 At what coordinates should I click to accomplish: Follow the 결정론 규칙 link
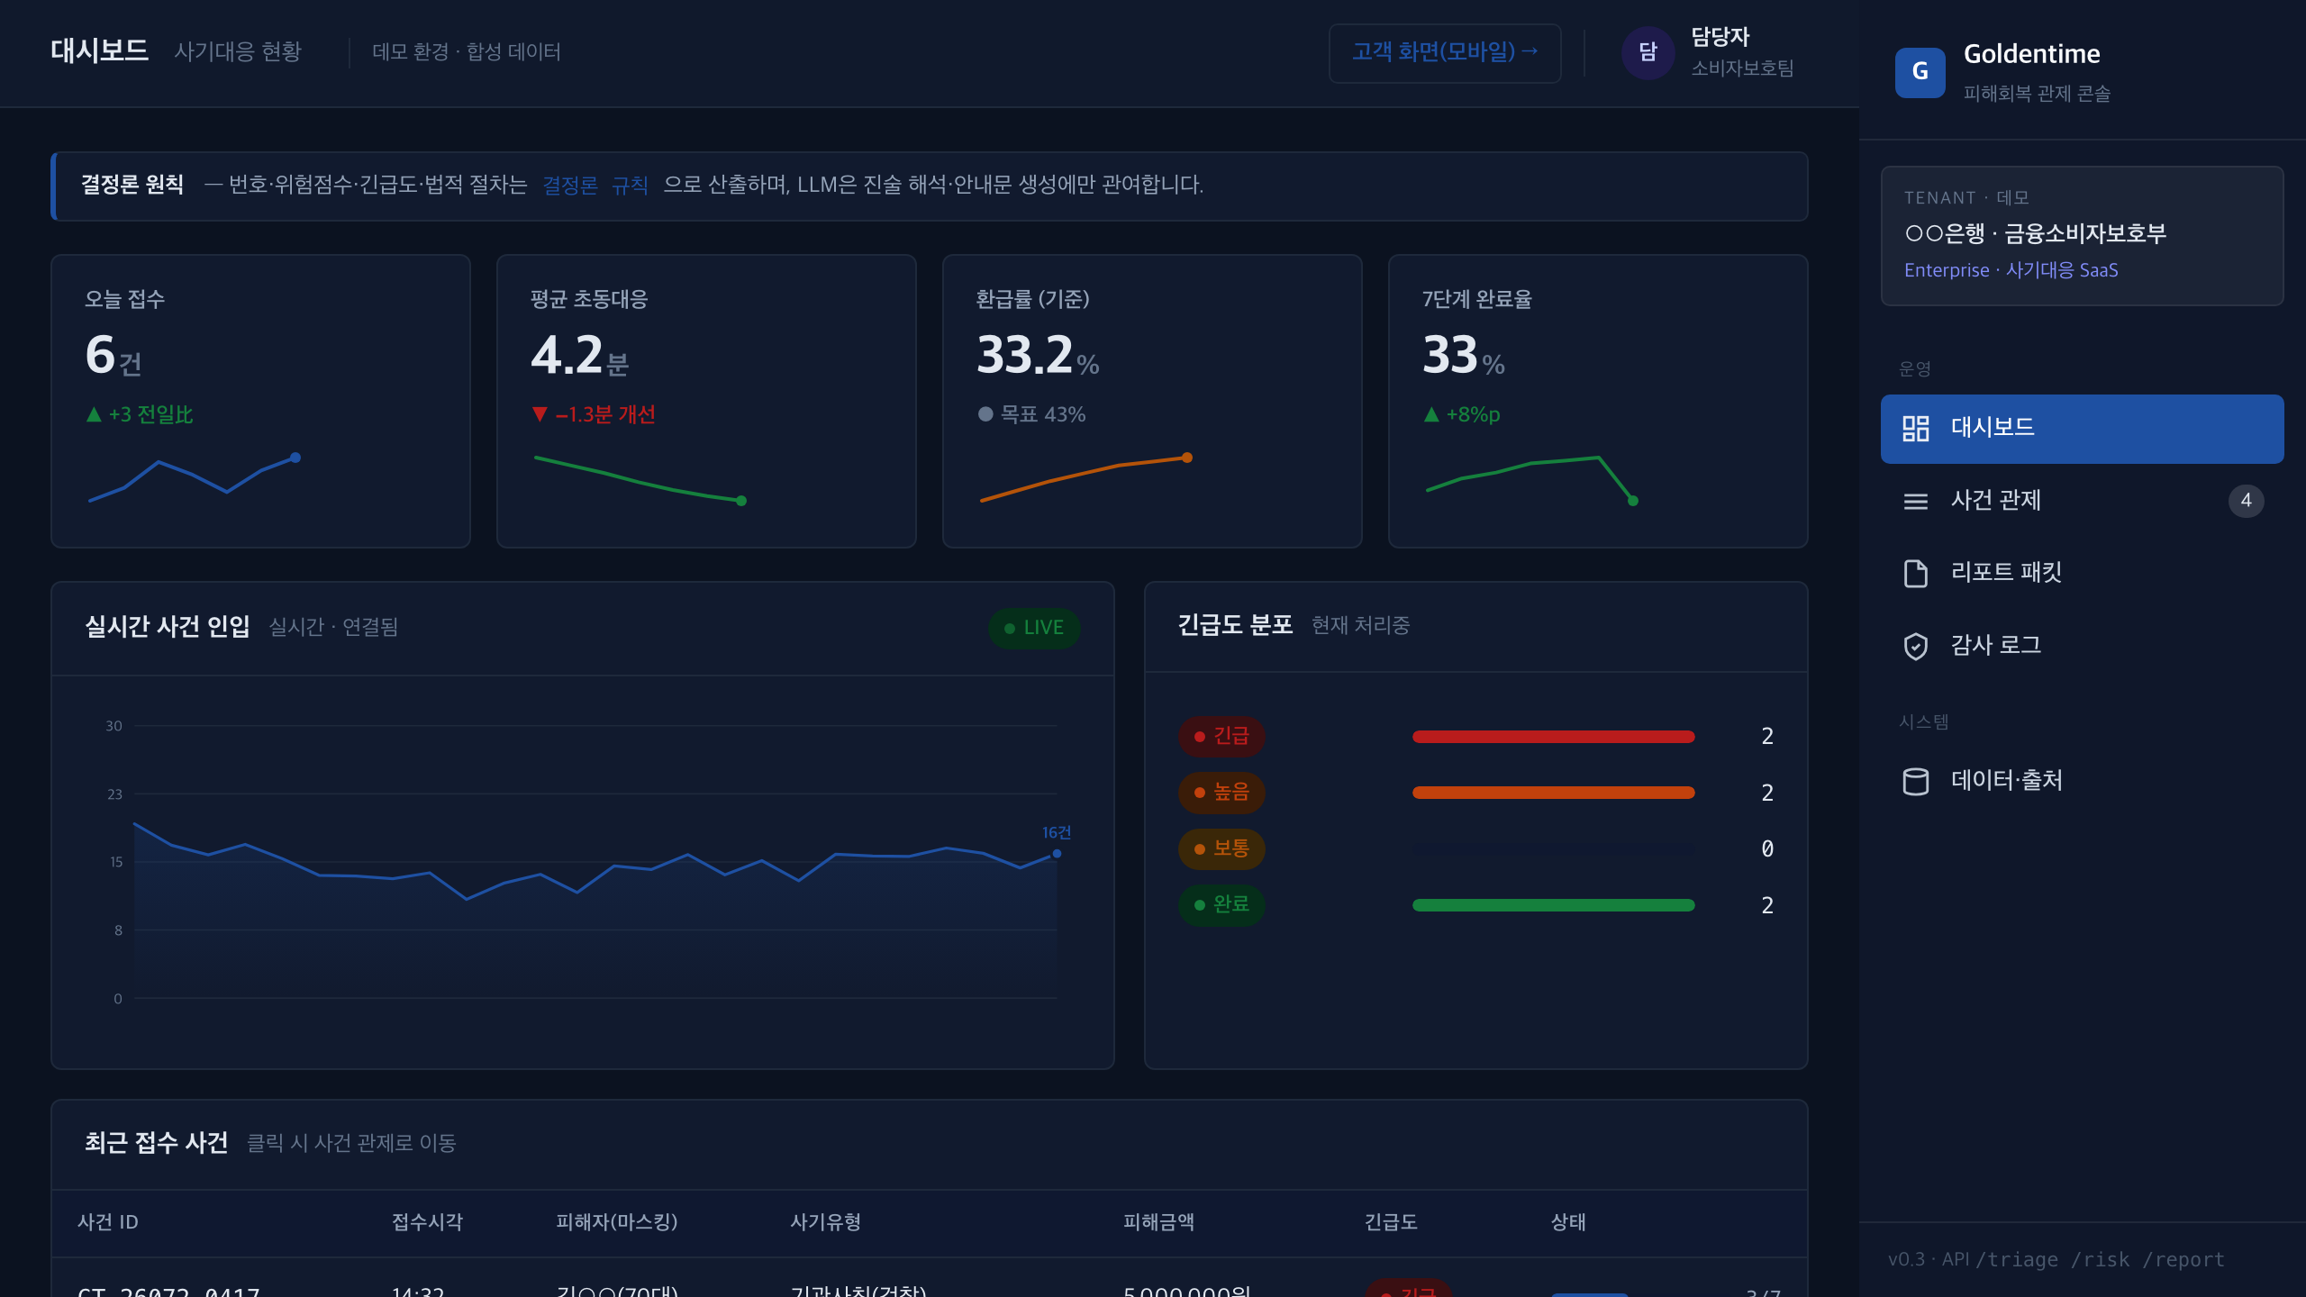pyautogui.click(x=595, y=186)
